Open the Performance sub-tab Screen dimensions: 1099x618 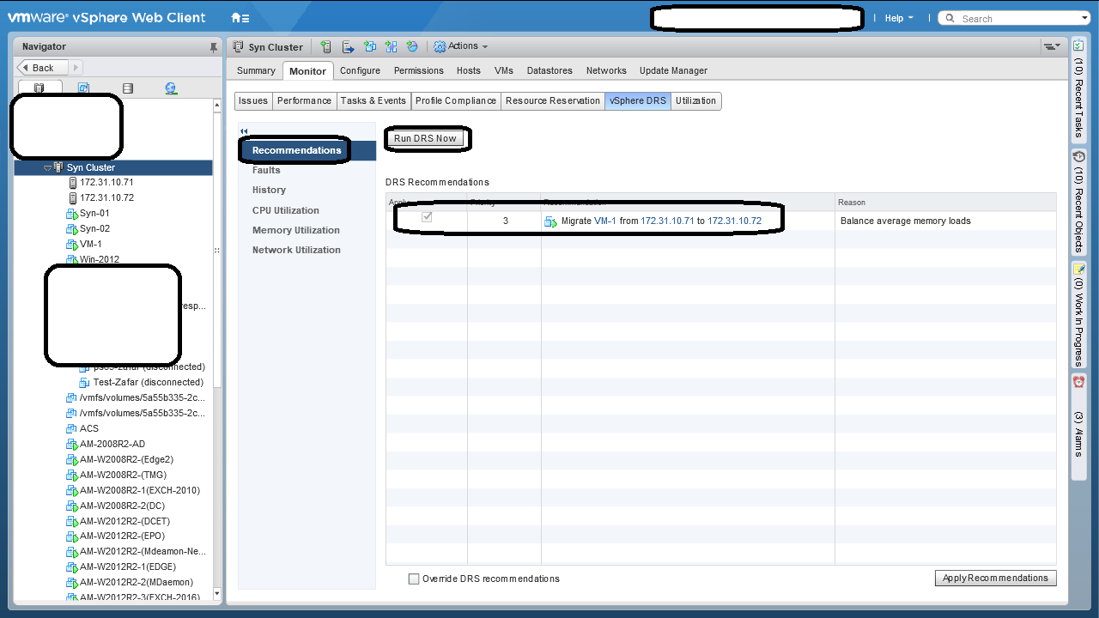(304, 100)
